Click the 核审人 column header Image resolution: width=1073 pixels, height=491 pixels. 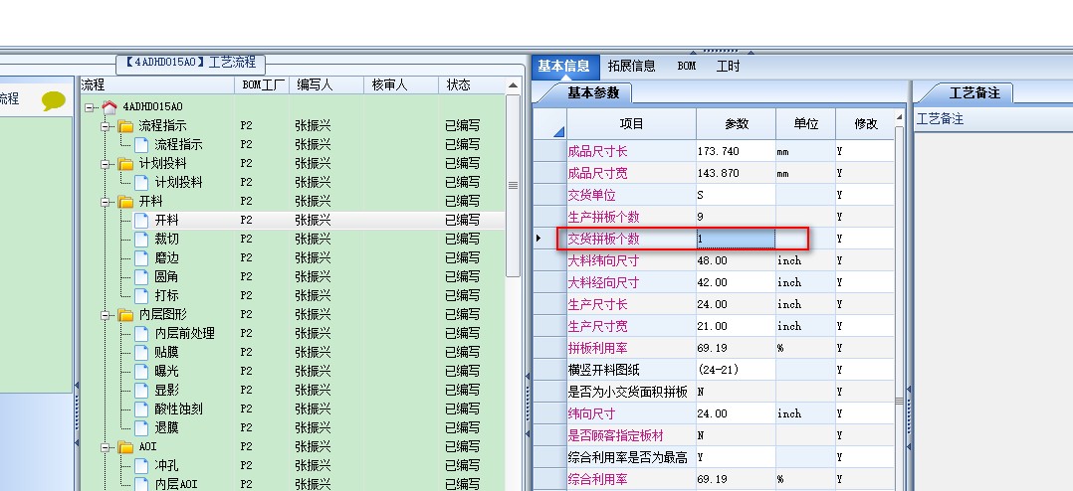coord(401,85)
